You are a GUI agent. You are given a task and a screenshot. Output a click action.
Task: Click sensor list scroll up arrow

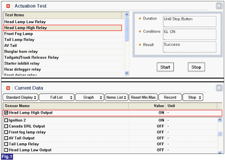pos(220,120)
